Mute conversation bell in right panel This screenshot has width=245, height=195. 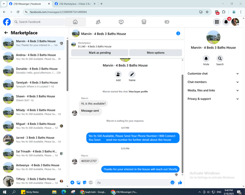(x=206, y=58)
